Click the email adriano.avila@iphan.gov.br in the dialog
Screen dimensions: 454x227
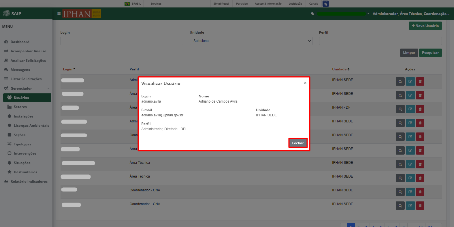point(162,115)
